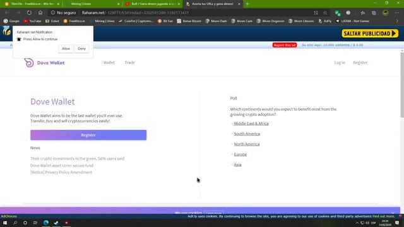Open the Moon Dash bookmark
This screenshot has width=404, height=227.
coord(216,21)
